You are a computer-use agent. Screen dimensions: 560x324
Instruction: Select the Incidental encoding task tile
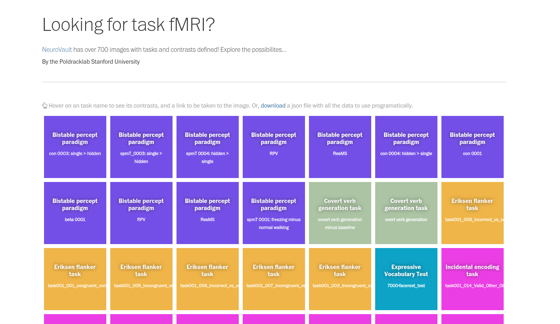pos(472,279)
